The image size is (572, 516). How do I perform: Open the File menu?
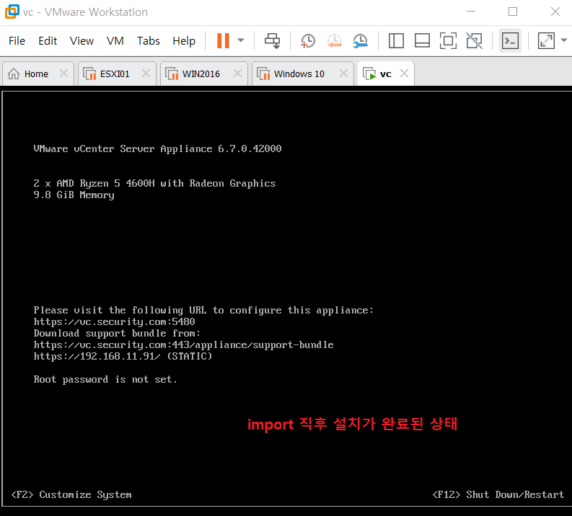(x=17, y=41)
